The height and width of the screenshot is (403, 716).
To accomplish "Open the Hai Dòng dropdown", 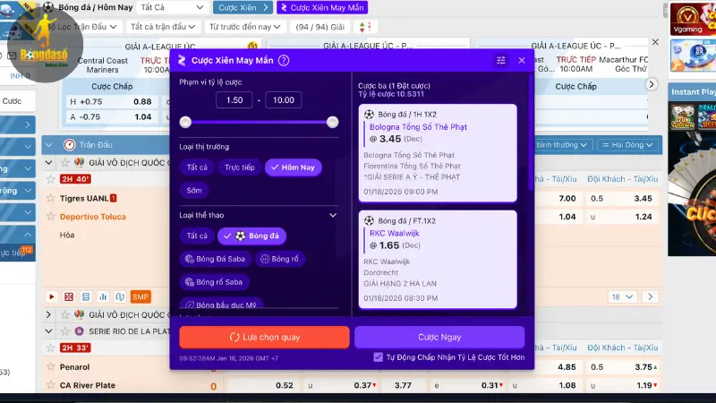I will 628,145.
